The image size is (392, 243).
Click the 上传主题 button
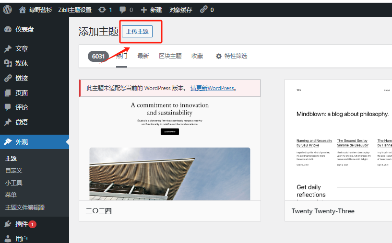(137, 32)
